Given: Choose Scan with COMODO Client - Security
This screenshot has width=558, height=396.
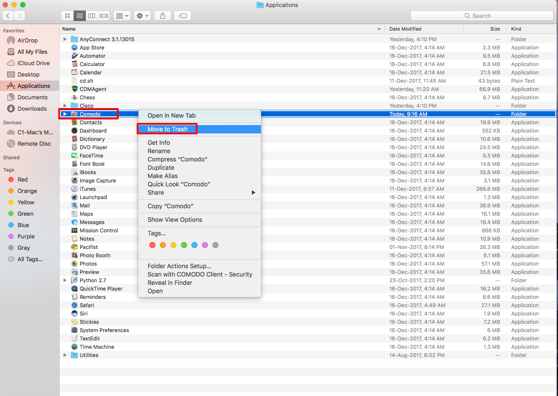Looking at the screenshot, I should (200, 274).
